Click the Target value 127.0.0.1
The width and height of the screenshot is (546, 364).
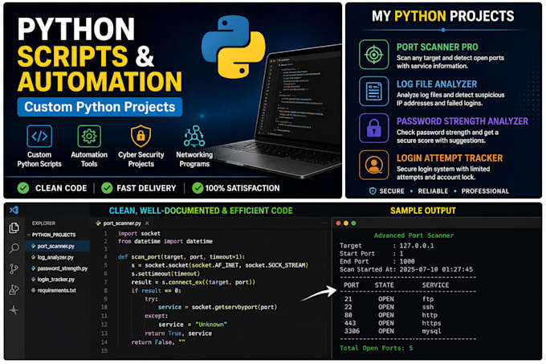(x=417, y=246)
